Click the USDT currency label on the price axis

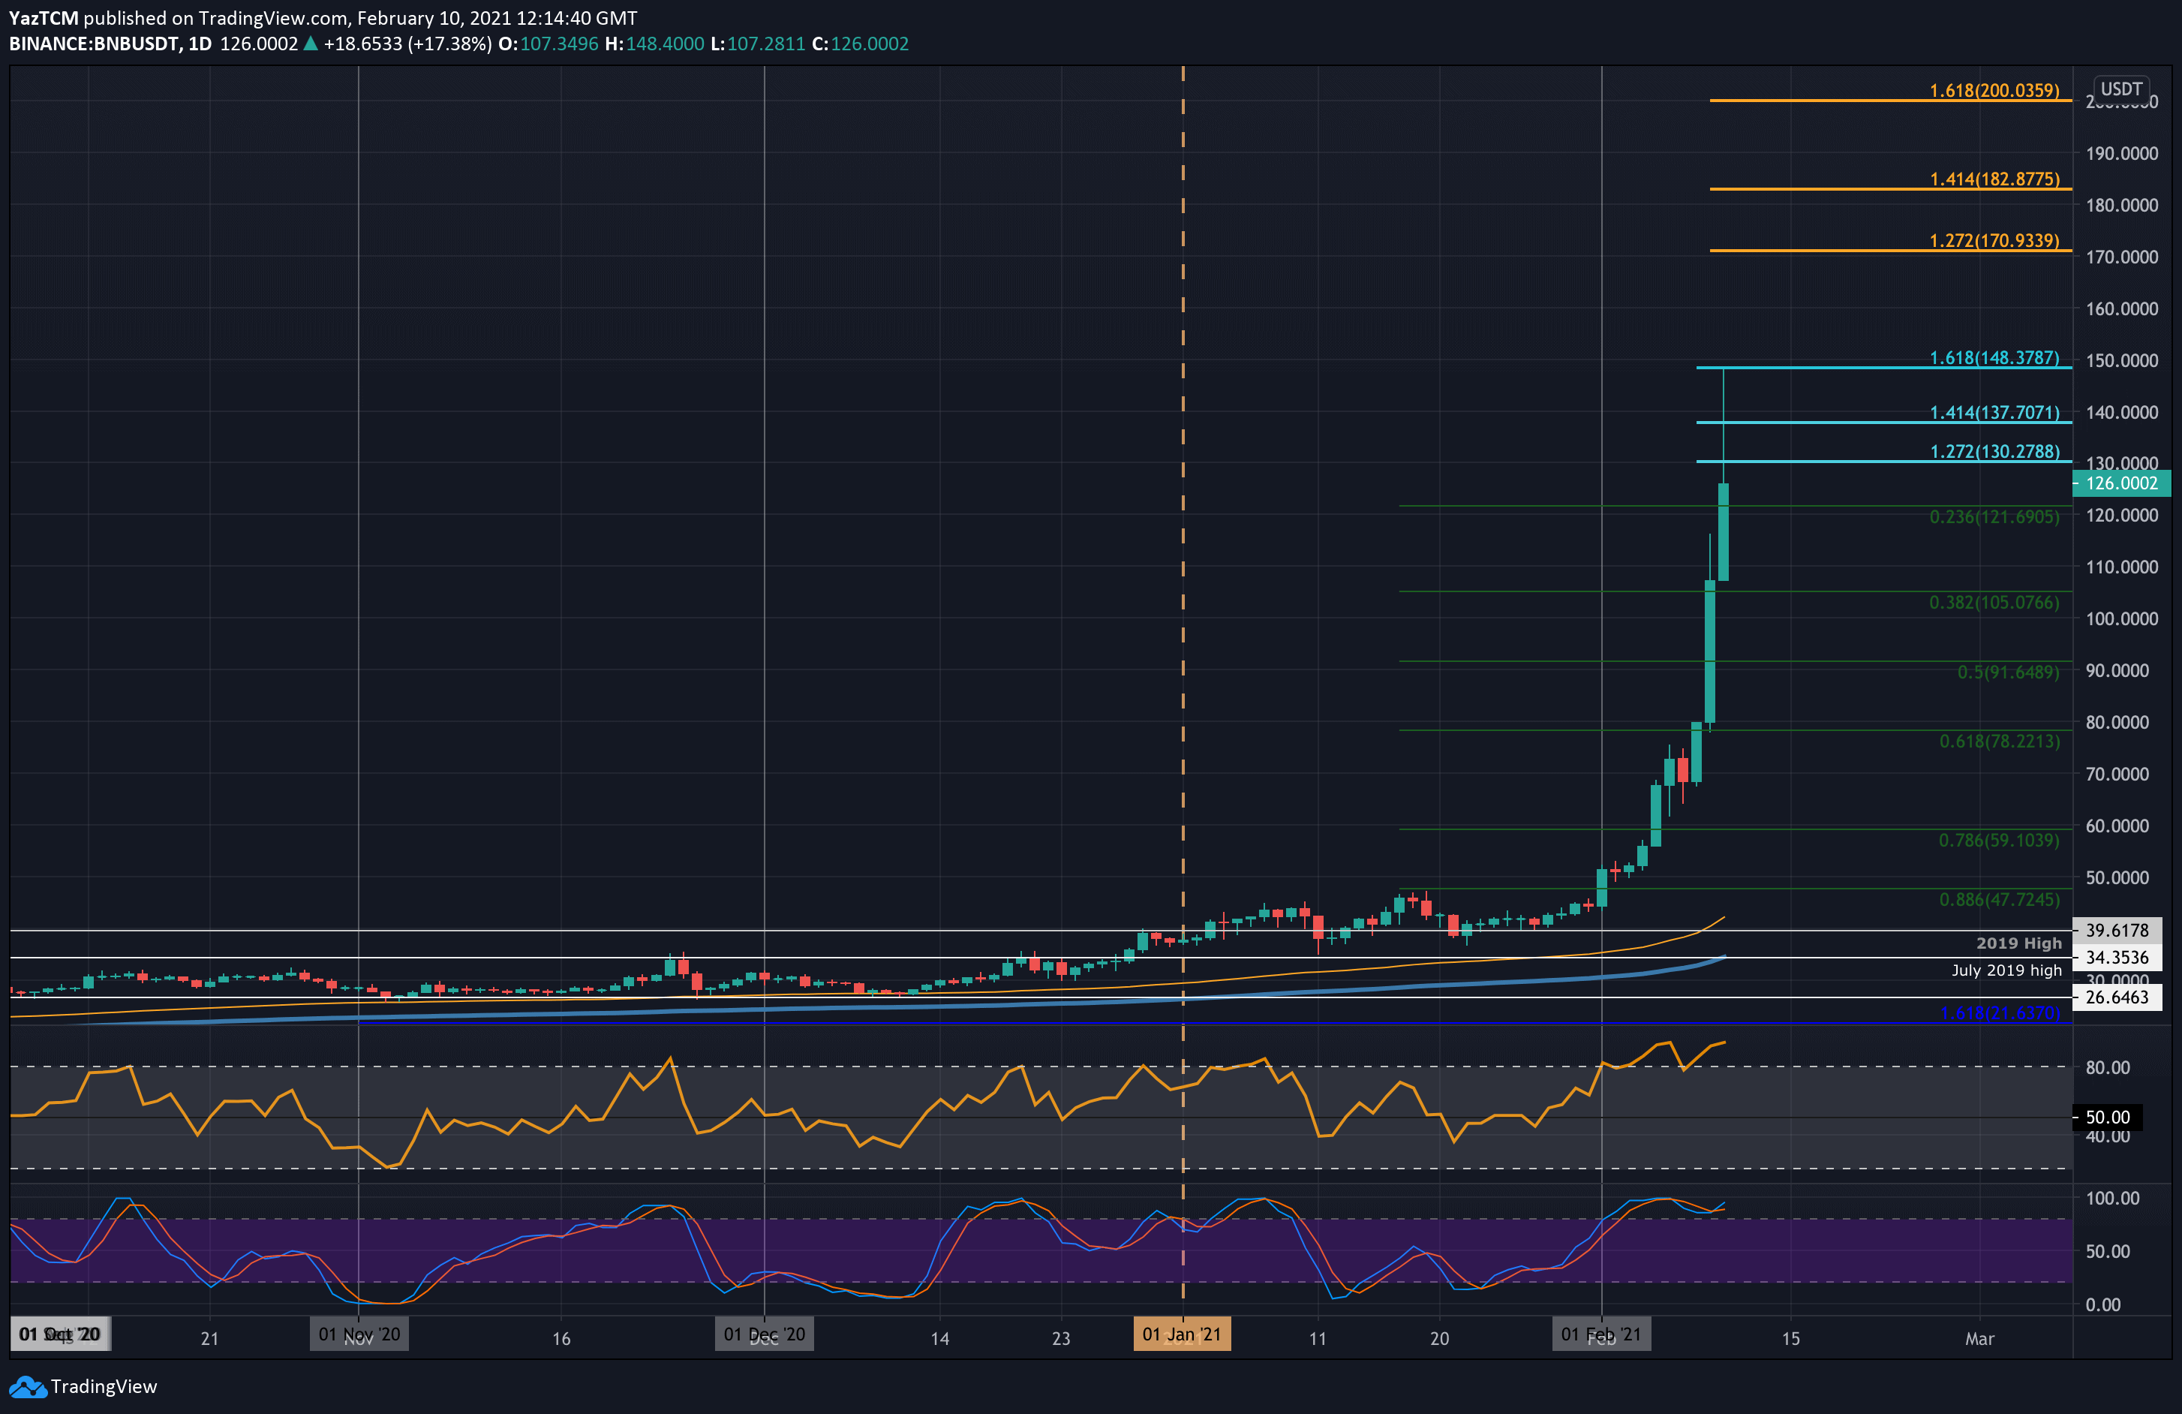2121,89
